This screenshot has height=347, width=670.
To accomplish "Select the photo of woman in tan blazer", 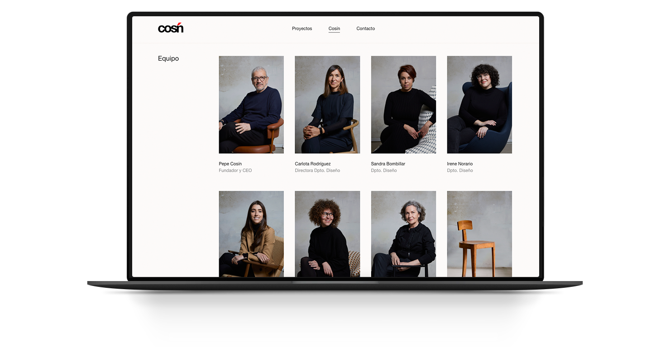I will coord(251,234).
